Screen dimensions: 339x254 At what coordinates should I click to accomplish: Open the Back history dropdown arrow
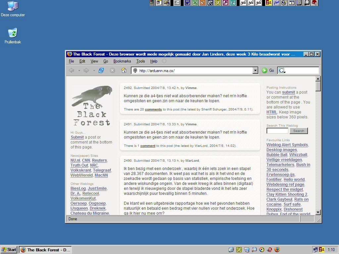click(79, 71)
